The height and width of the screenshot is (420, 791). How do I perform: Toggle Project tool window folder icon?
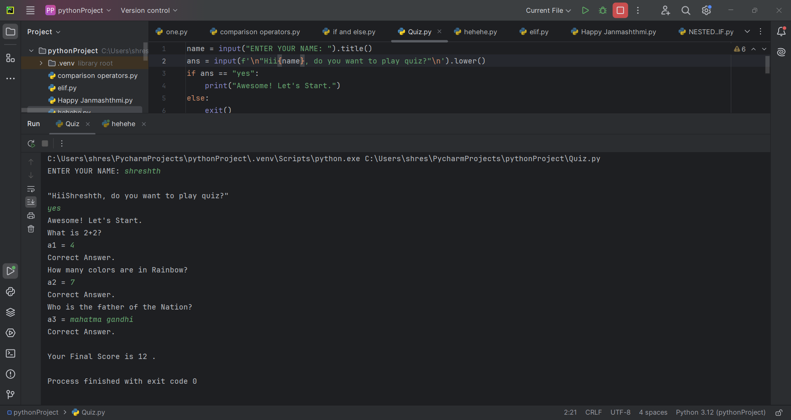(11, 32)
